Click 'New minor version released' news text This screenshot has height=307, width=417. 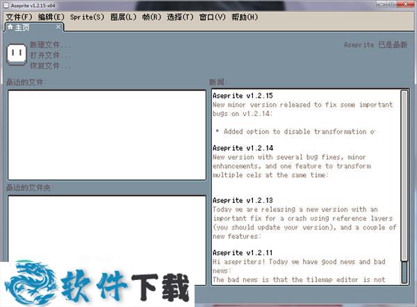click(302, 109)
